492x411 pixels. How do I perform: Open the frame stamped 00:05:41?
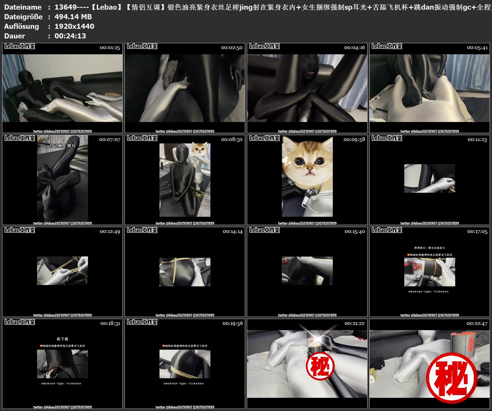coord(430,88)
